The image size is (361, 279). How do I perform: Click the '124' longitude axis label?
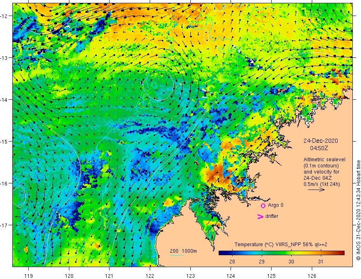pyautogui.click(x=231, y=276)
